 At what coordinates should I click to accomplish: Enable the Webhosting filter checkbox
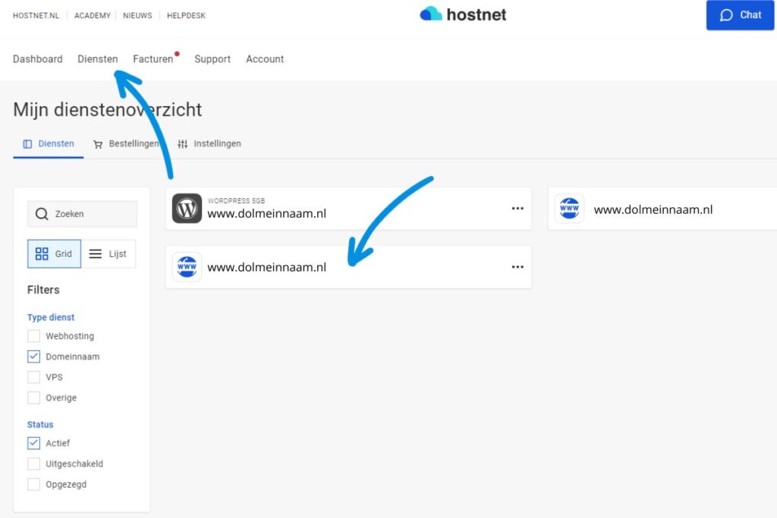(x=33, y=336)
